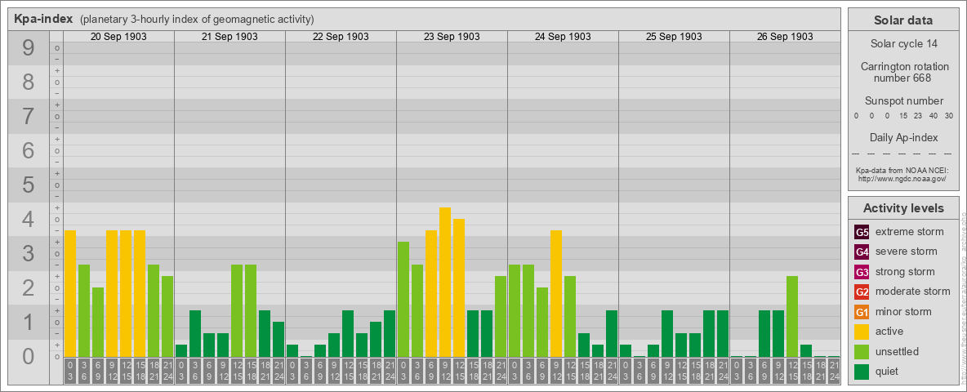Click the G5 extreme storm badge
The height and width of the screenshot is (392, 967).
862,233
